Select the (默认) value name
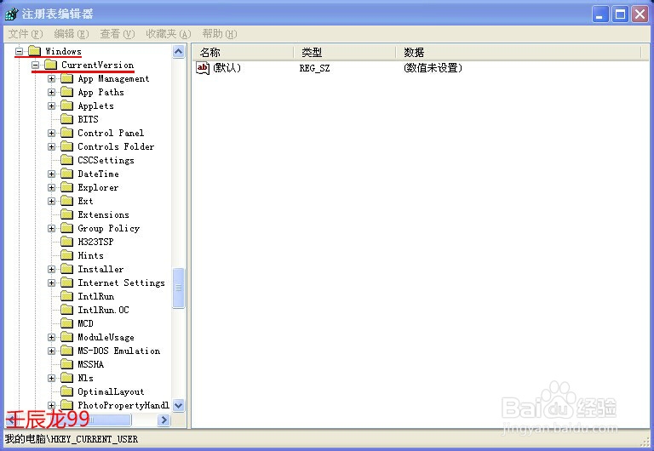654x451 pixels. pos(227,68)
